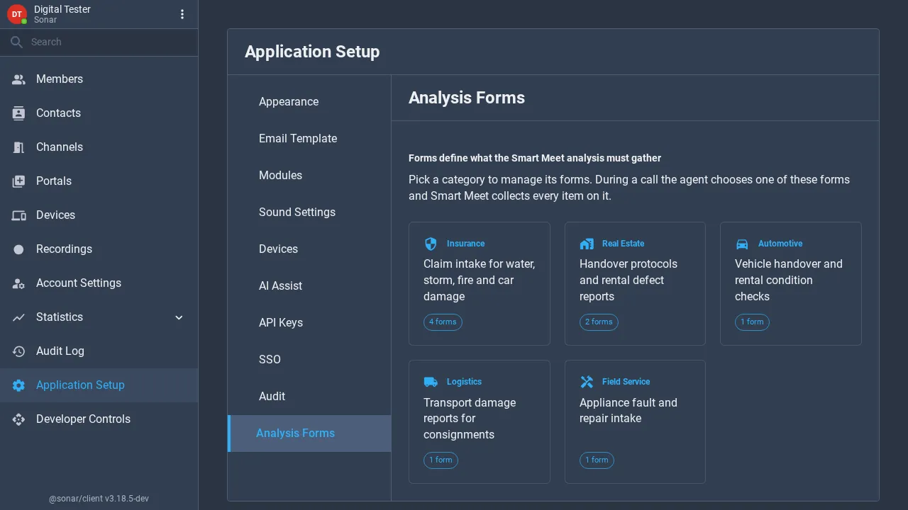Screen dimensions: 908x510
Task: Open the Field Service category title
Action: (626, 382)
